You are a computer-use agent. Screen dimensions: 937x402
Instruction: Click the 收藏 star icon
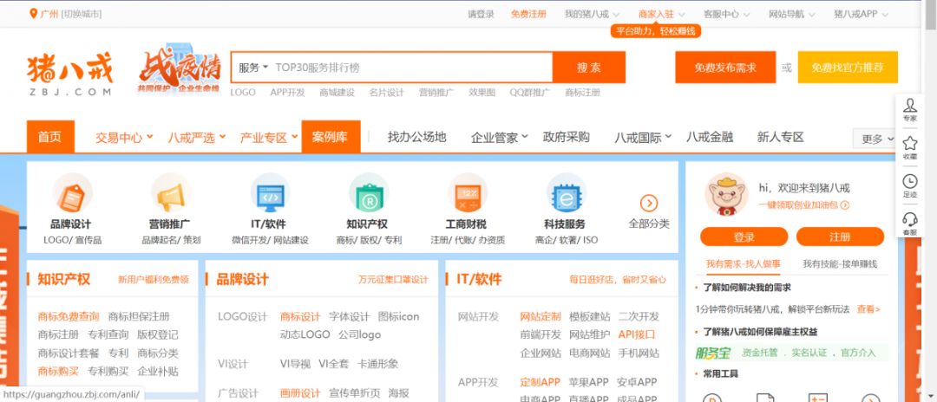click(x=909, y=143)
